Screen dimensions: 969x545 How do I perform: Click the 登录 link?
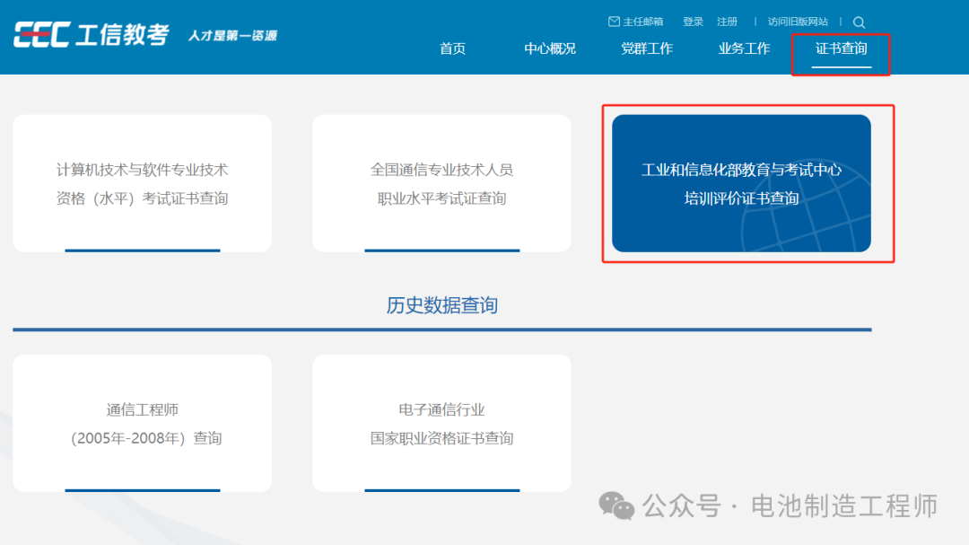pos(693,22)
